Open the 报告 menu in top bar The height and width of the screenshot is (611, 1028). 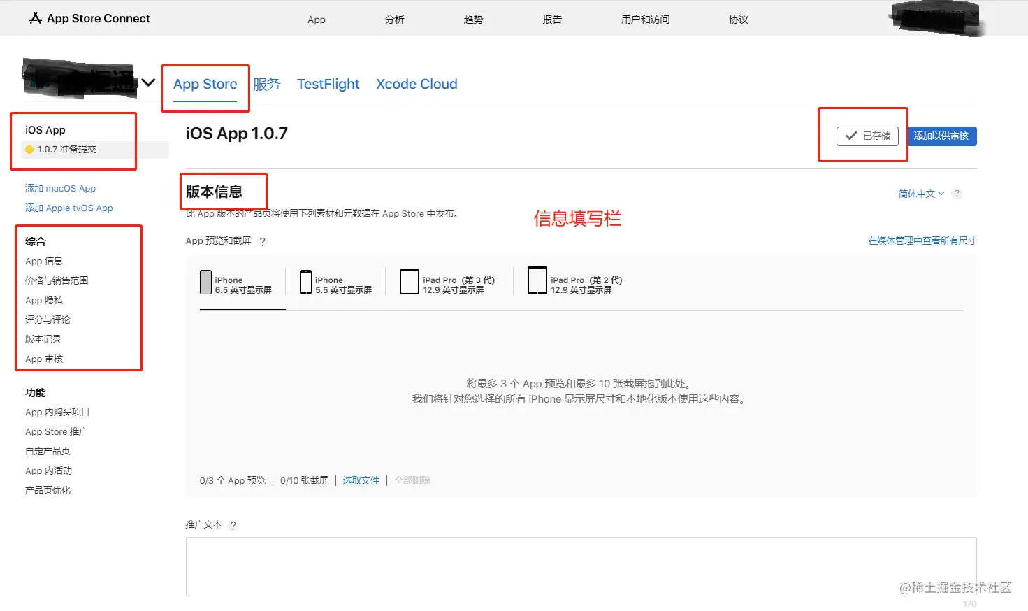click(x=552, y=20)
